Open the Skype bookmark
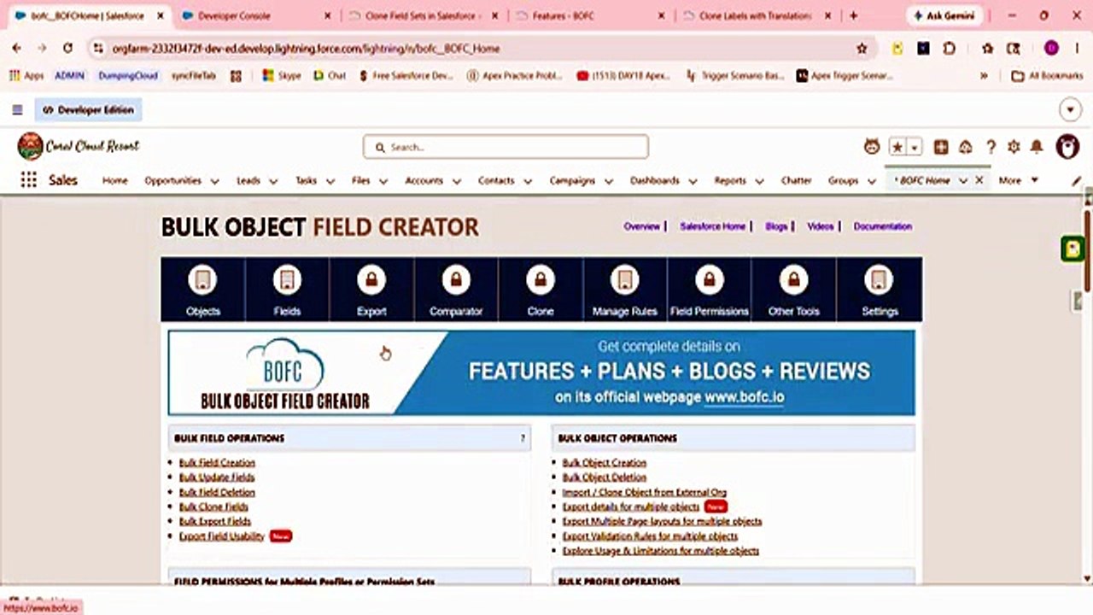Image resolution: width=1093 pixels, height=615 pixels. 282,75
